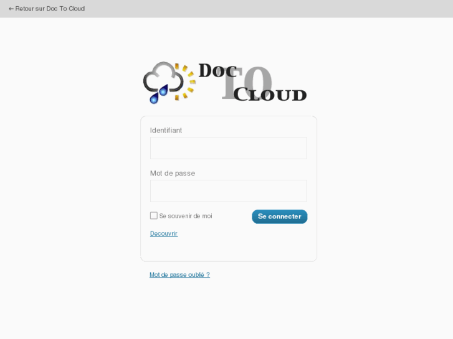
Task: Go back via Retour sur Doc To Cloud
Action: [47, 9]
